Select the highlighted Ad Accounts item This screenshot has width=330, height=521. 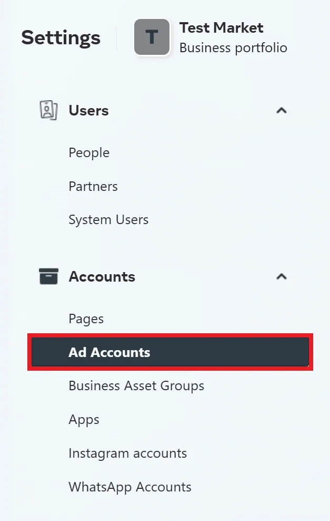[170, 352]
